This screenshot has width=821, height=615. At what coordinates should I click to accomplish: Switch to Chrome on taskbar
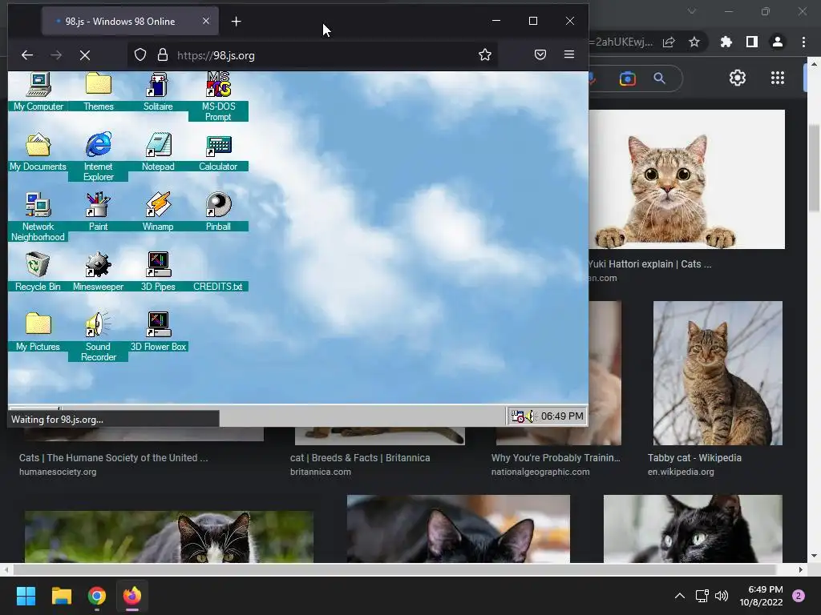(x=97, y=596)
